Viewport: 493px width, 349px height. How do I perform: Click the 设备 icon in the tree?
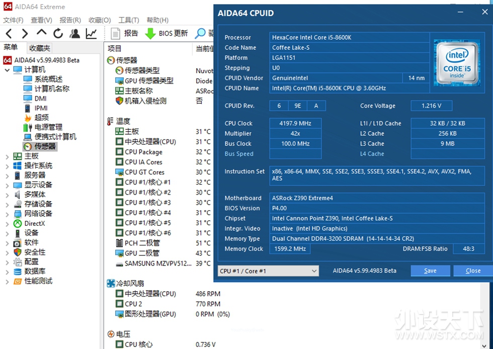pyautogui.click(x=18, y=233)
